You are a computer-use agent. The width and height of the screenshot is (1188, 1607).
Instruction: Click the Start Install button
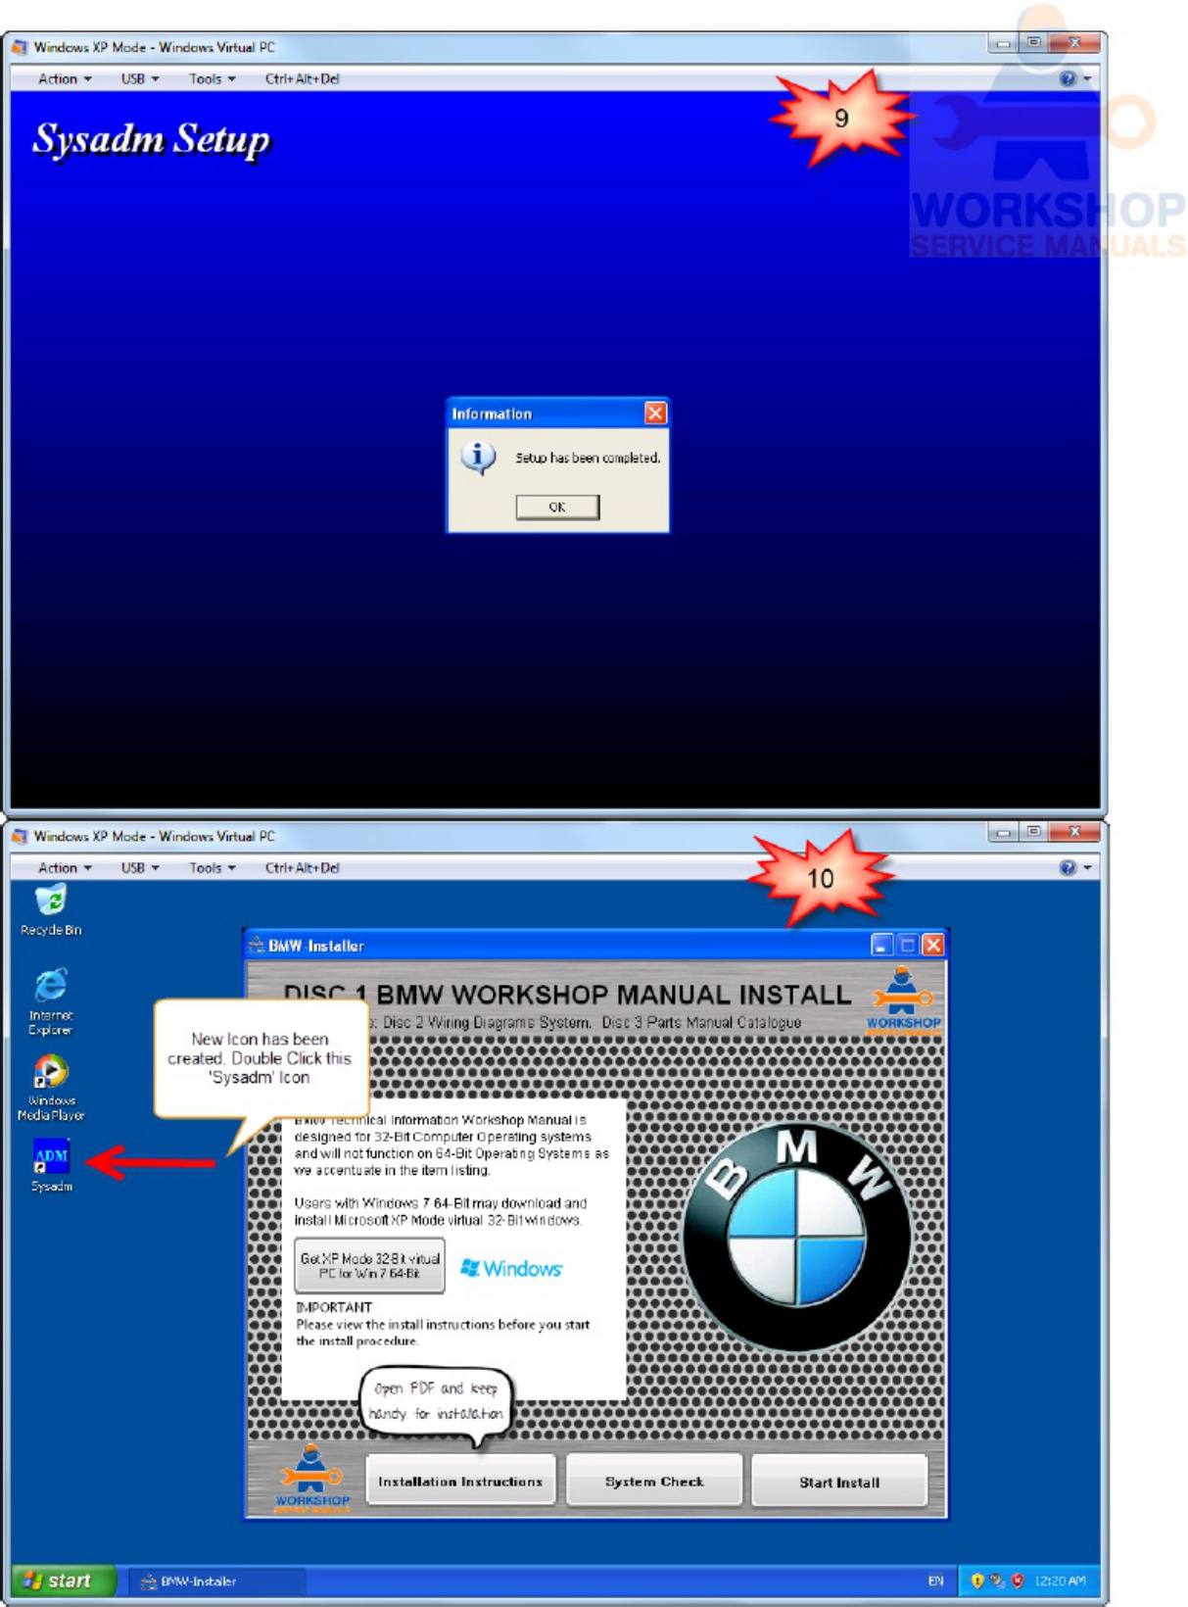pyautogui.click(x=839, y=1482)
